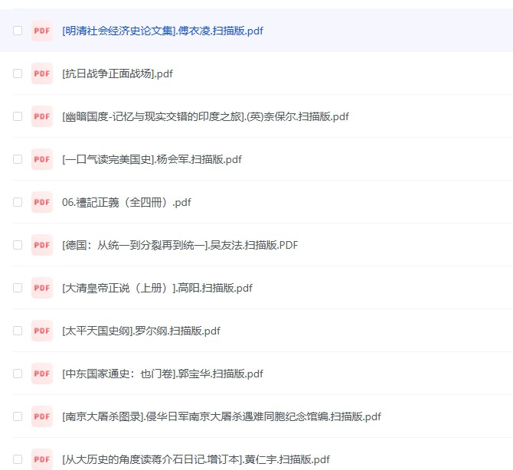The height and width of the screenshot is (470, 513).
Task: Select the 南京大屠杀图录 row checkbox
Action: [18, 416]
